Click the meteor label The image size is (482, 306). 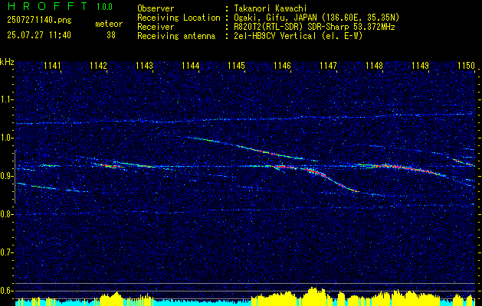109,24
